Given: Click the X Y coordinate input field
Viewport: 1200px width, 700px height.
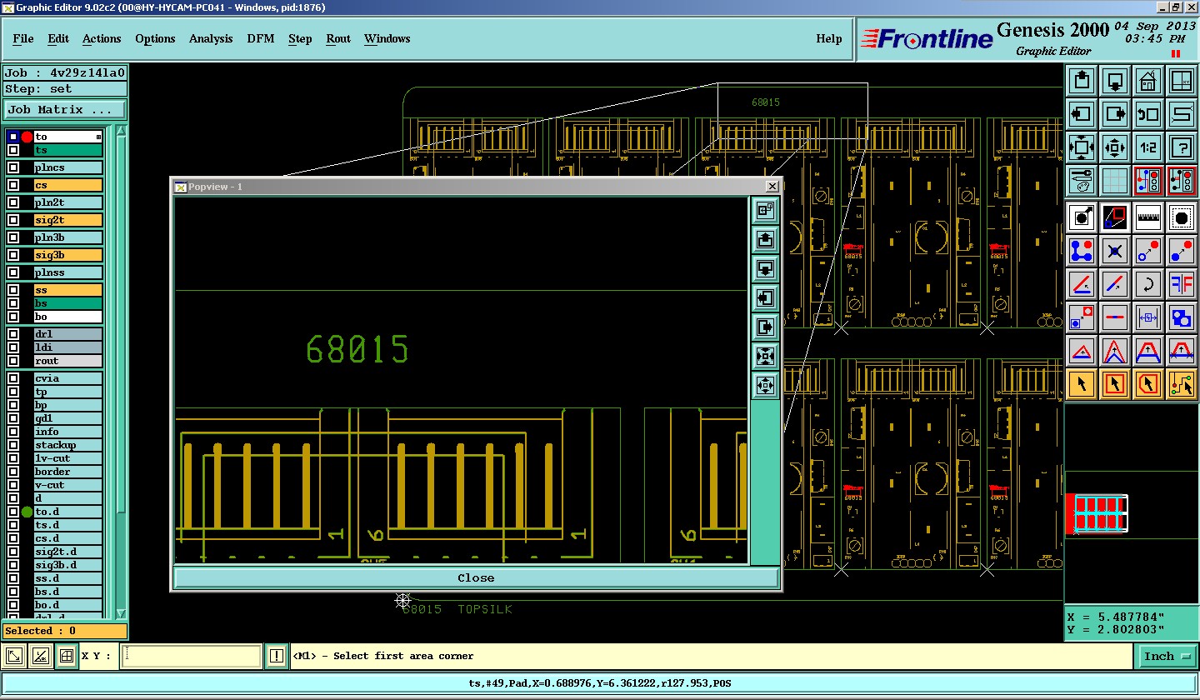Looking at the screenshot, I should coord(192,657).
